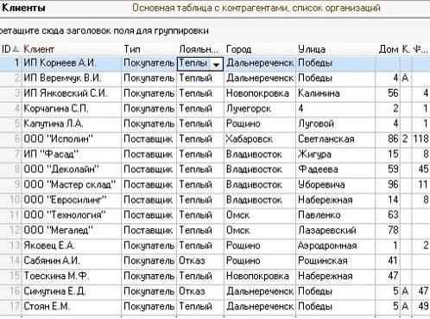The image size is (430, 319).
Task: Click the Покупатель type cell for Яковец Е.А.
Action: tap(149, 246)
